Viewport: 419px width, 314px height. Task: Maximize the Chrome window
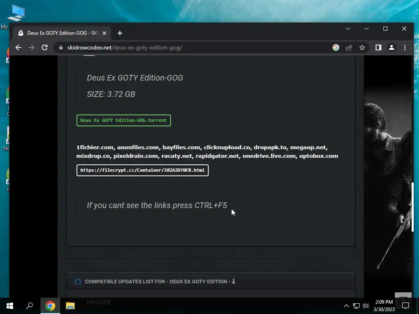(385, 29)
